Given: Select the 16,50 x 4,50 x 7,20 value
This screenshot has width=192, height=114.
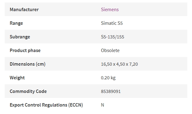Looking at the screenshot, I should tap(119, 64).
